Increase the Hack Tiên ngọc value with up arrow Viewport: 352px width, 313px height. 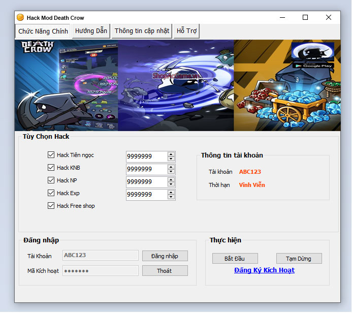(171, 154)
